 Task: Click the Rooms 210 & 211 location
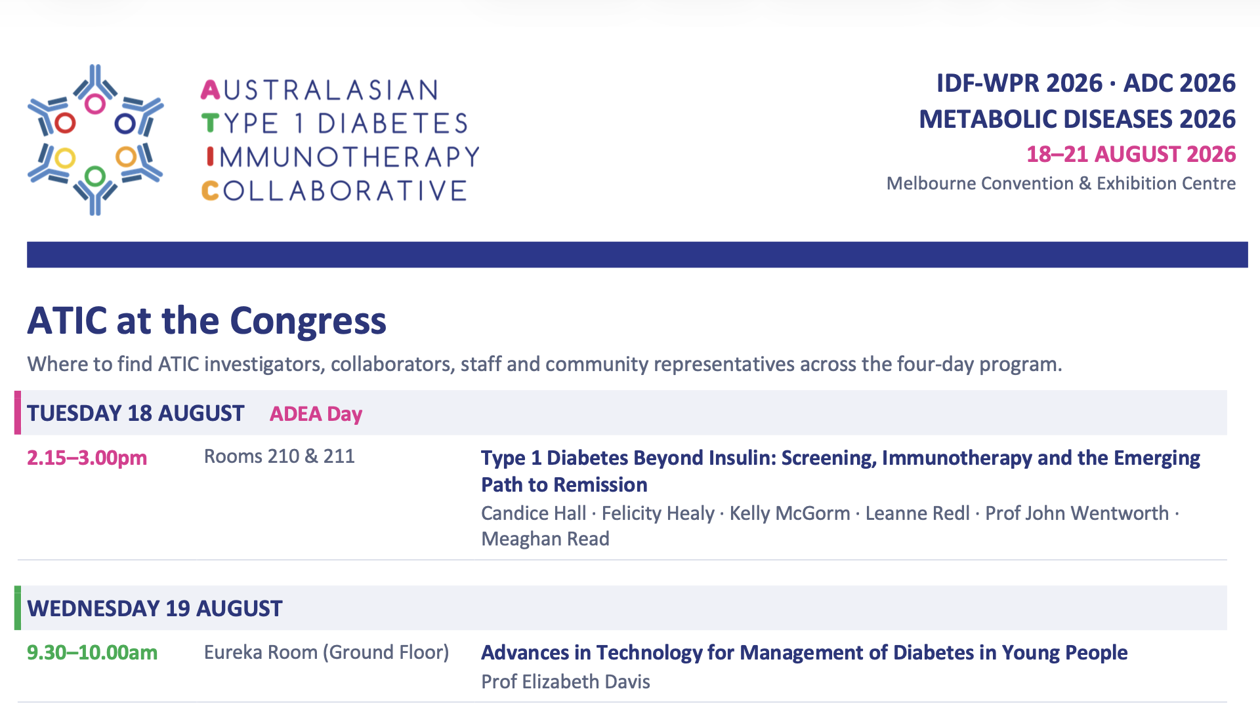280,456
